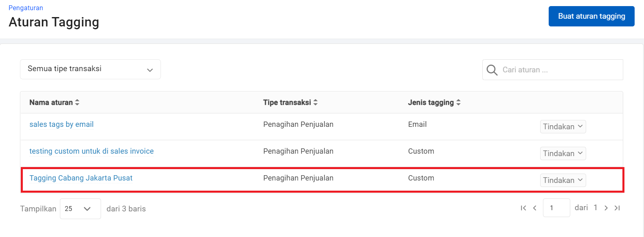
Task: Go to previous page of results
Action: point(535,208)
